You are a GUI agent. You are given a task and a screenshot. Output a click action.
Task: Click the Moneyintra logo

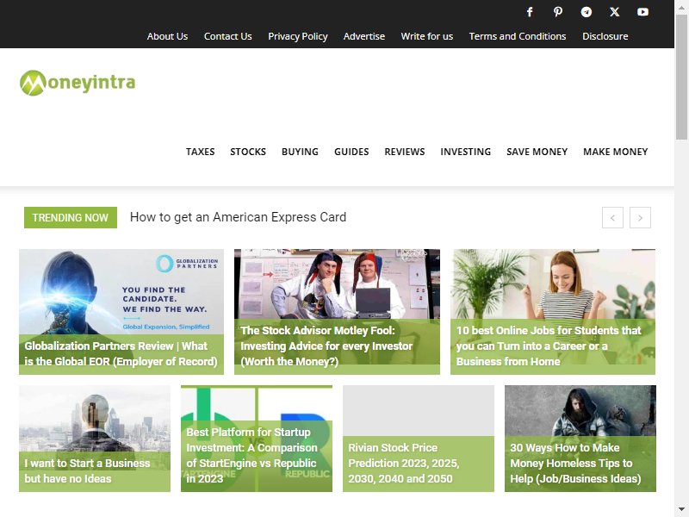(x=78, y=82)
